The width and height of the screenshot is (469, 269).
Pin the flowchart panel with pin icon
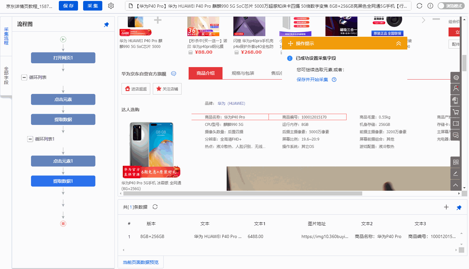[106, 25]
